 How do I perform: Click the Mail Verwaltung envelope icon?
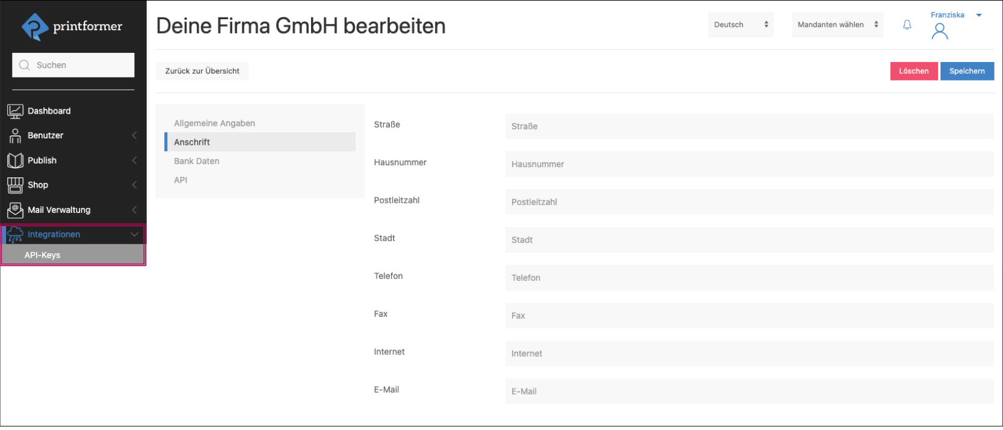pos(15,210)
